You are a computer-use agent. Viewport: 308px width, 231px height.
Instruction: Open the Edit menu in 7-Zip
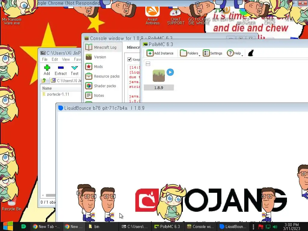click(x=55, y=59)
